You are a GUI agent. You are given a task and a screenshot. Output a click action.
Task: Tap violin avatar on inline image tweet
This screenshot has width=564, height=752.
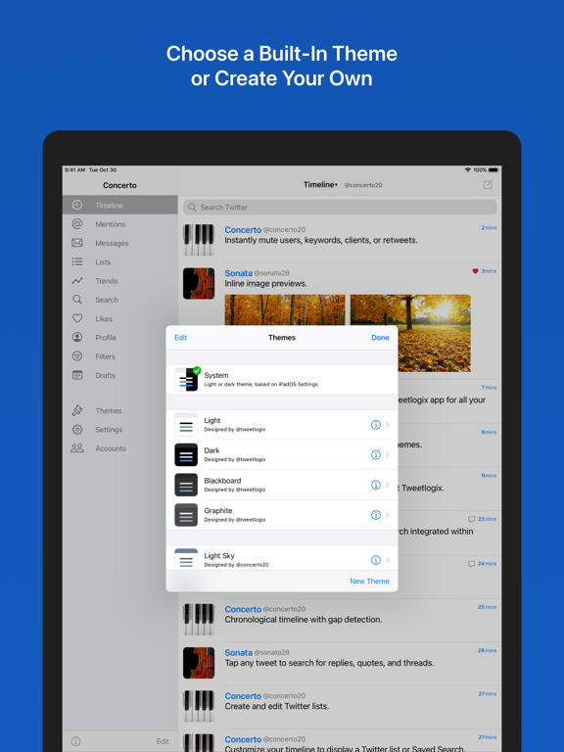tap(199, 283)
